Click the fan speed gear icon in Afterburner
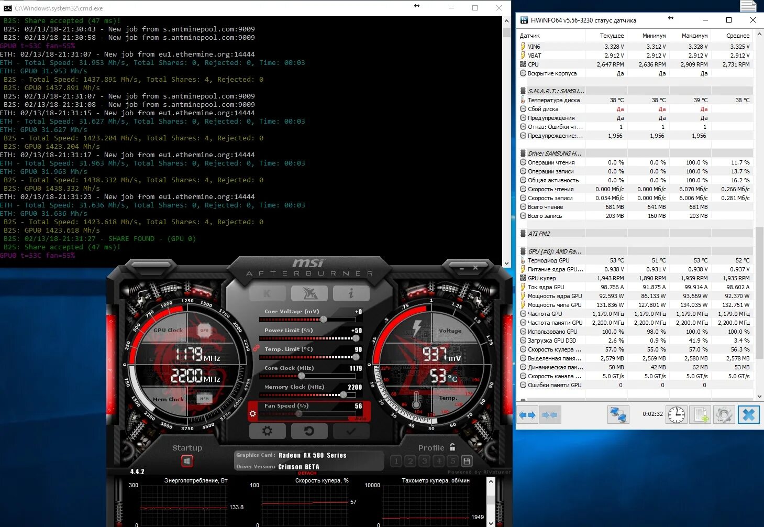 [x=253, y=413]
